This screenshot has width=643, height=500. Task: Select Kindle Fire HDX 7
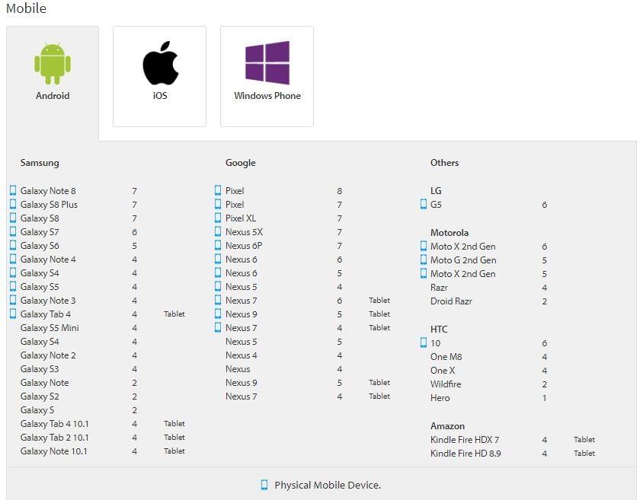point(464,439)
